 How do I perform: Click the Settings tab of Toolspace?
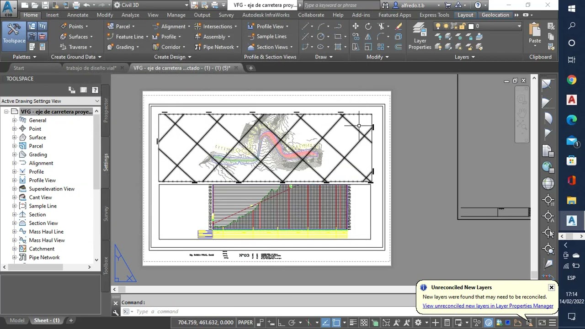[x=106, y=162]
